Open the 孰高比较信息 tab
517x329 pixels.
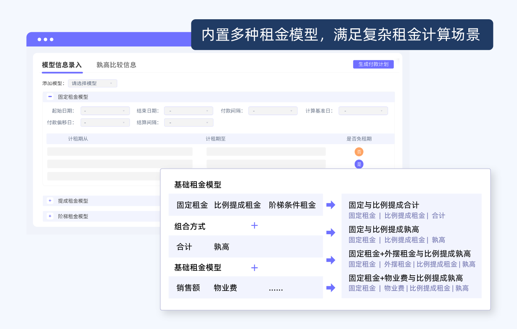tap(116, 65)
